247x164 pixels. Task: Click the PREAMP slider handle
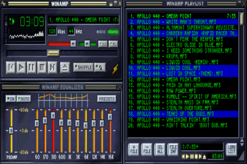(11, 130)
